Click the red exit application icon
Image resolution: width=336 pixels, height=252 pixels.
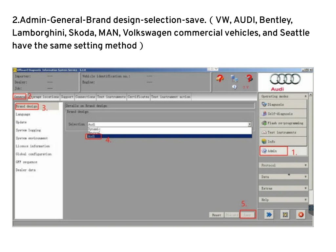(x=301, y=215)
